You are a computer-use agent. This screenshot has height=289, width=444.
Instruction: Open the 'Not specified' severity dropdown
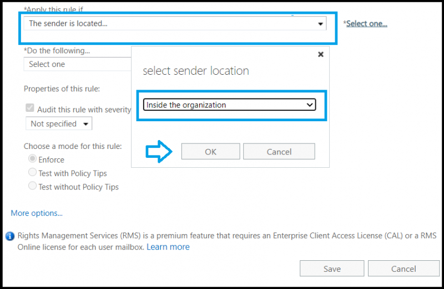coord(59,124)
